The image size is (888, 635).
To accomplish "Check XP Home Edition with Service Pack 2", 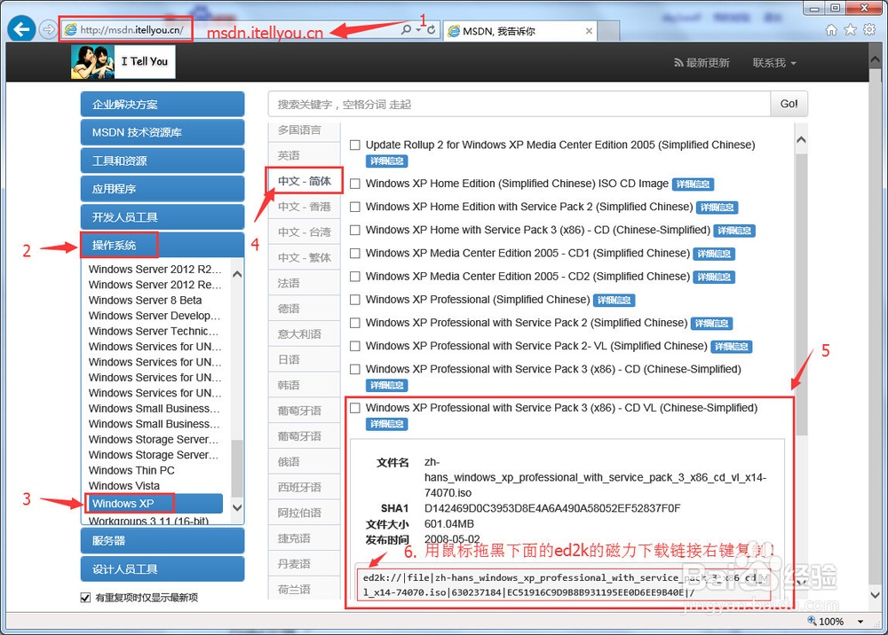I will click(355, 207).
